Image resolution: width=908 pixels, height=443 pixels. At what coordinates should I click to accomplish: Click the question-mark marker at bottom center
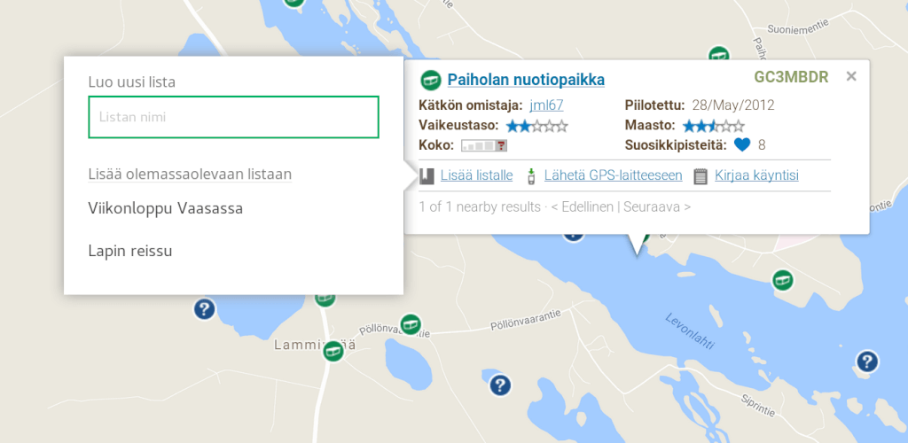500,385
